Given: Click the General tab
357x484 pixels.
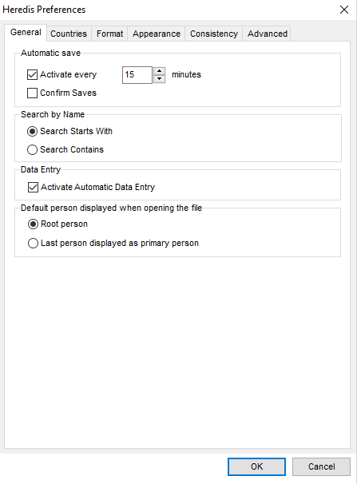Looking at the screenshot, I should 26,33.
